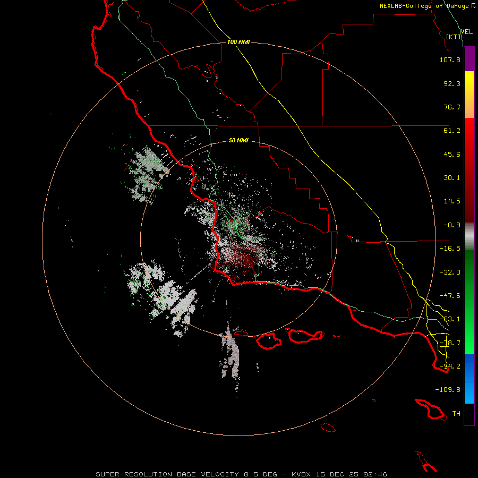Click the 76.7 velocity scale value
The height and width of the screenshot is (478, 478).
(x=452, y=107)
